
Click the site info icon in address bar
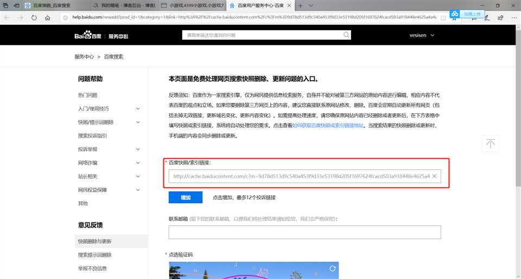[x=66, y=17]
